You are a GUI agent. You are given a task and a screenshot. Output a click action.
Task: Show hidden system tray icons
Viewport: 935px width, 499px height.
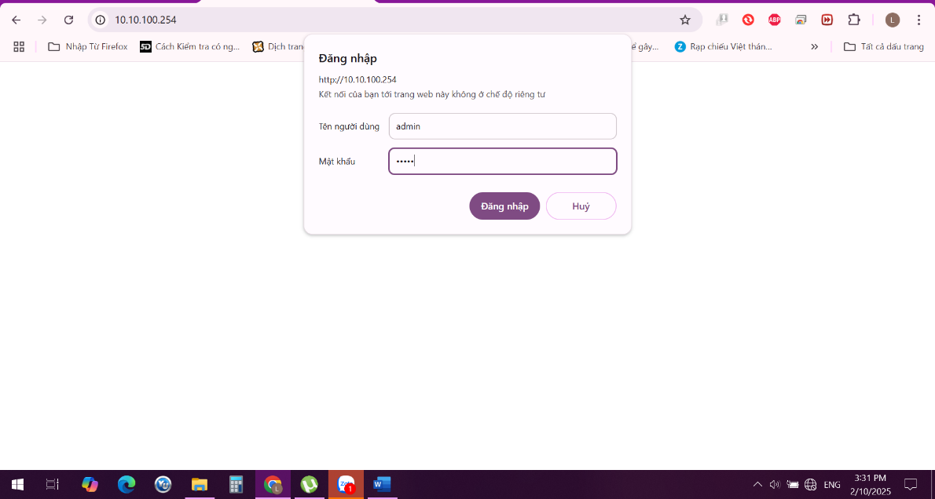pos(757,484)
